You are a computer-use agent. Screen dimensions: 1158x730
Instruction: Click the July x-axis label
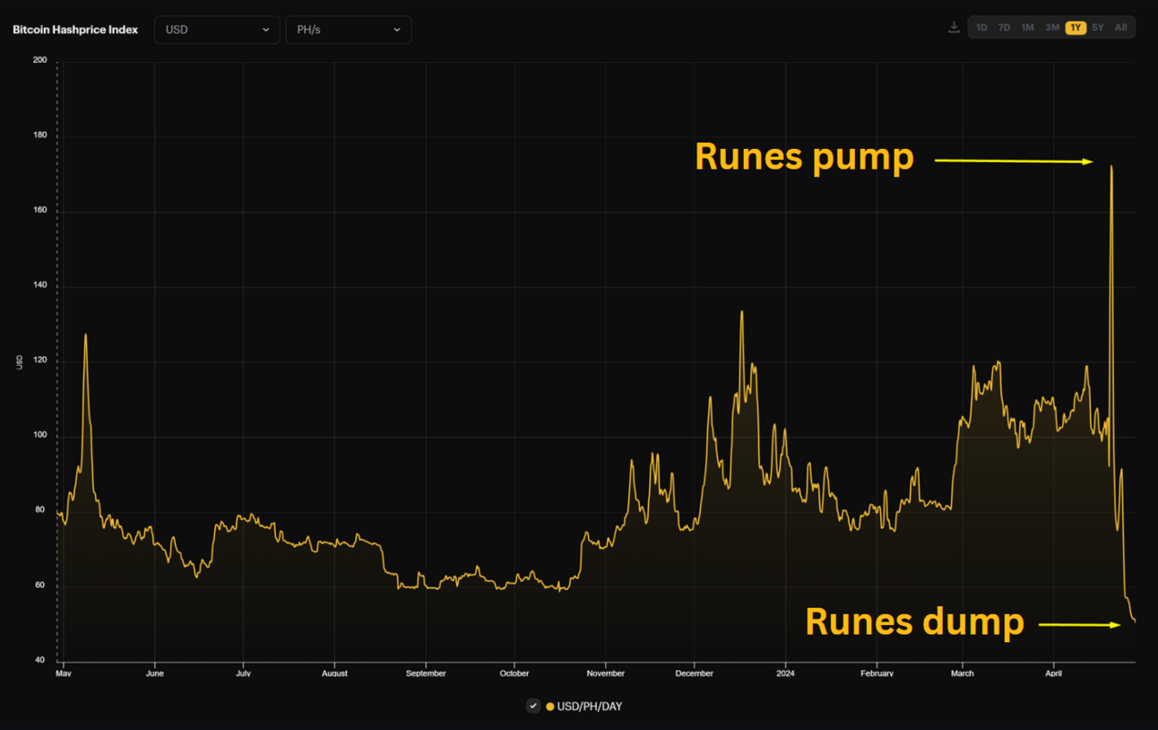(243, 673)
